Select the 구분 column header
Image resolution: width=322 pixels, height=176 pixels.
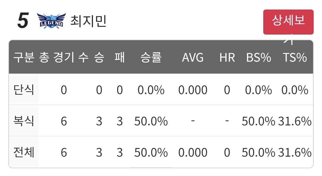pos(24,57)
